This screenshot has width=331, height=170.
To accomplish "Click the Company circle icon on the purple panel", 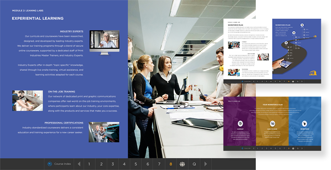I will (240, 124).
